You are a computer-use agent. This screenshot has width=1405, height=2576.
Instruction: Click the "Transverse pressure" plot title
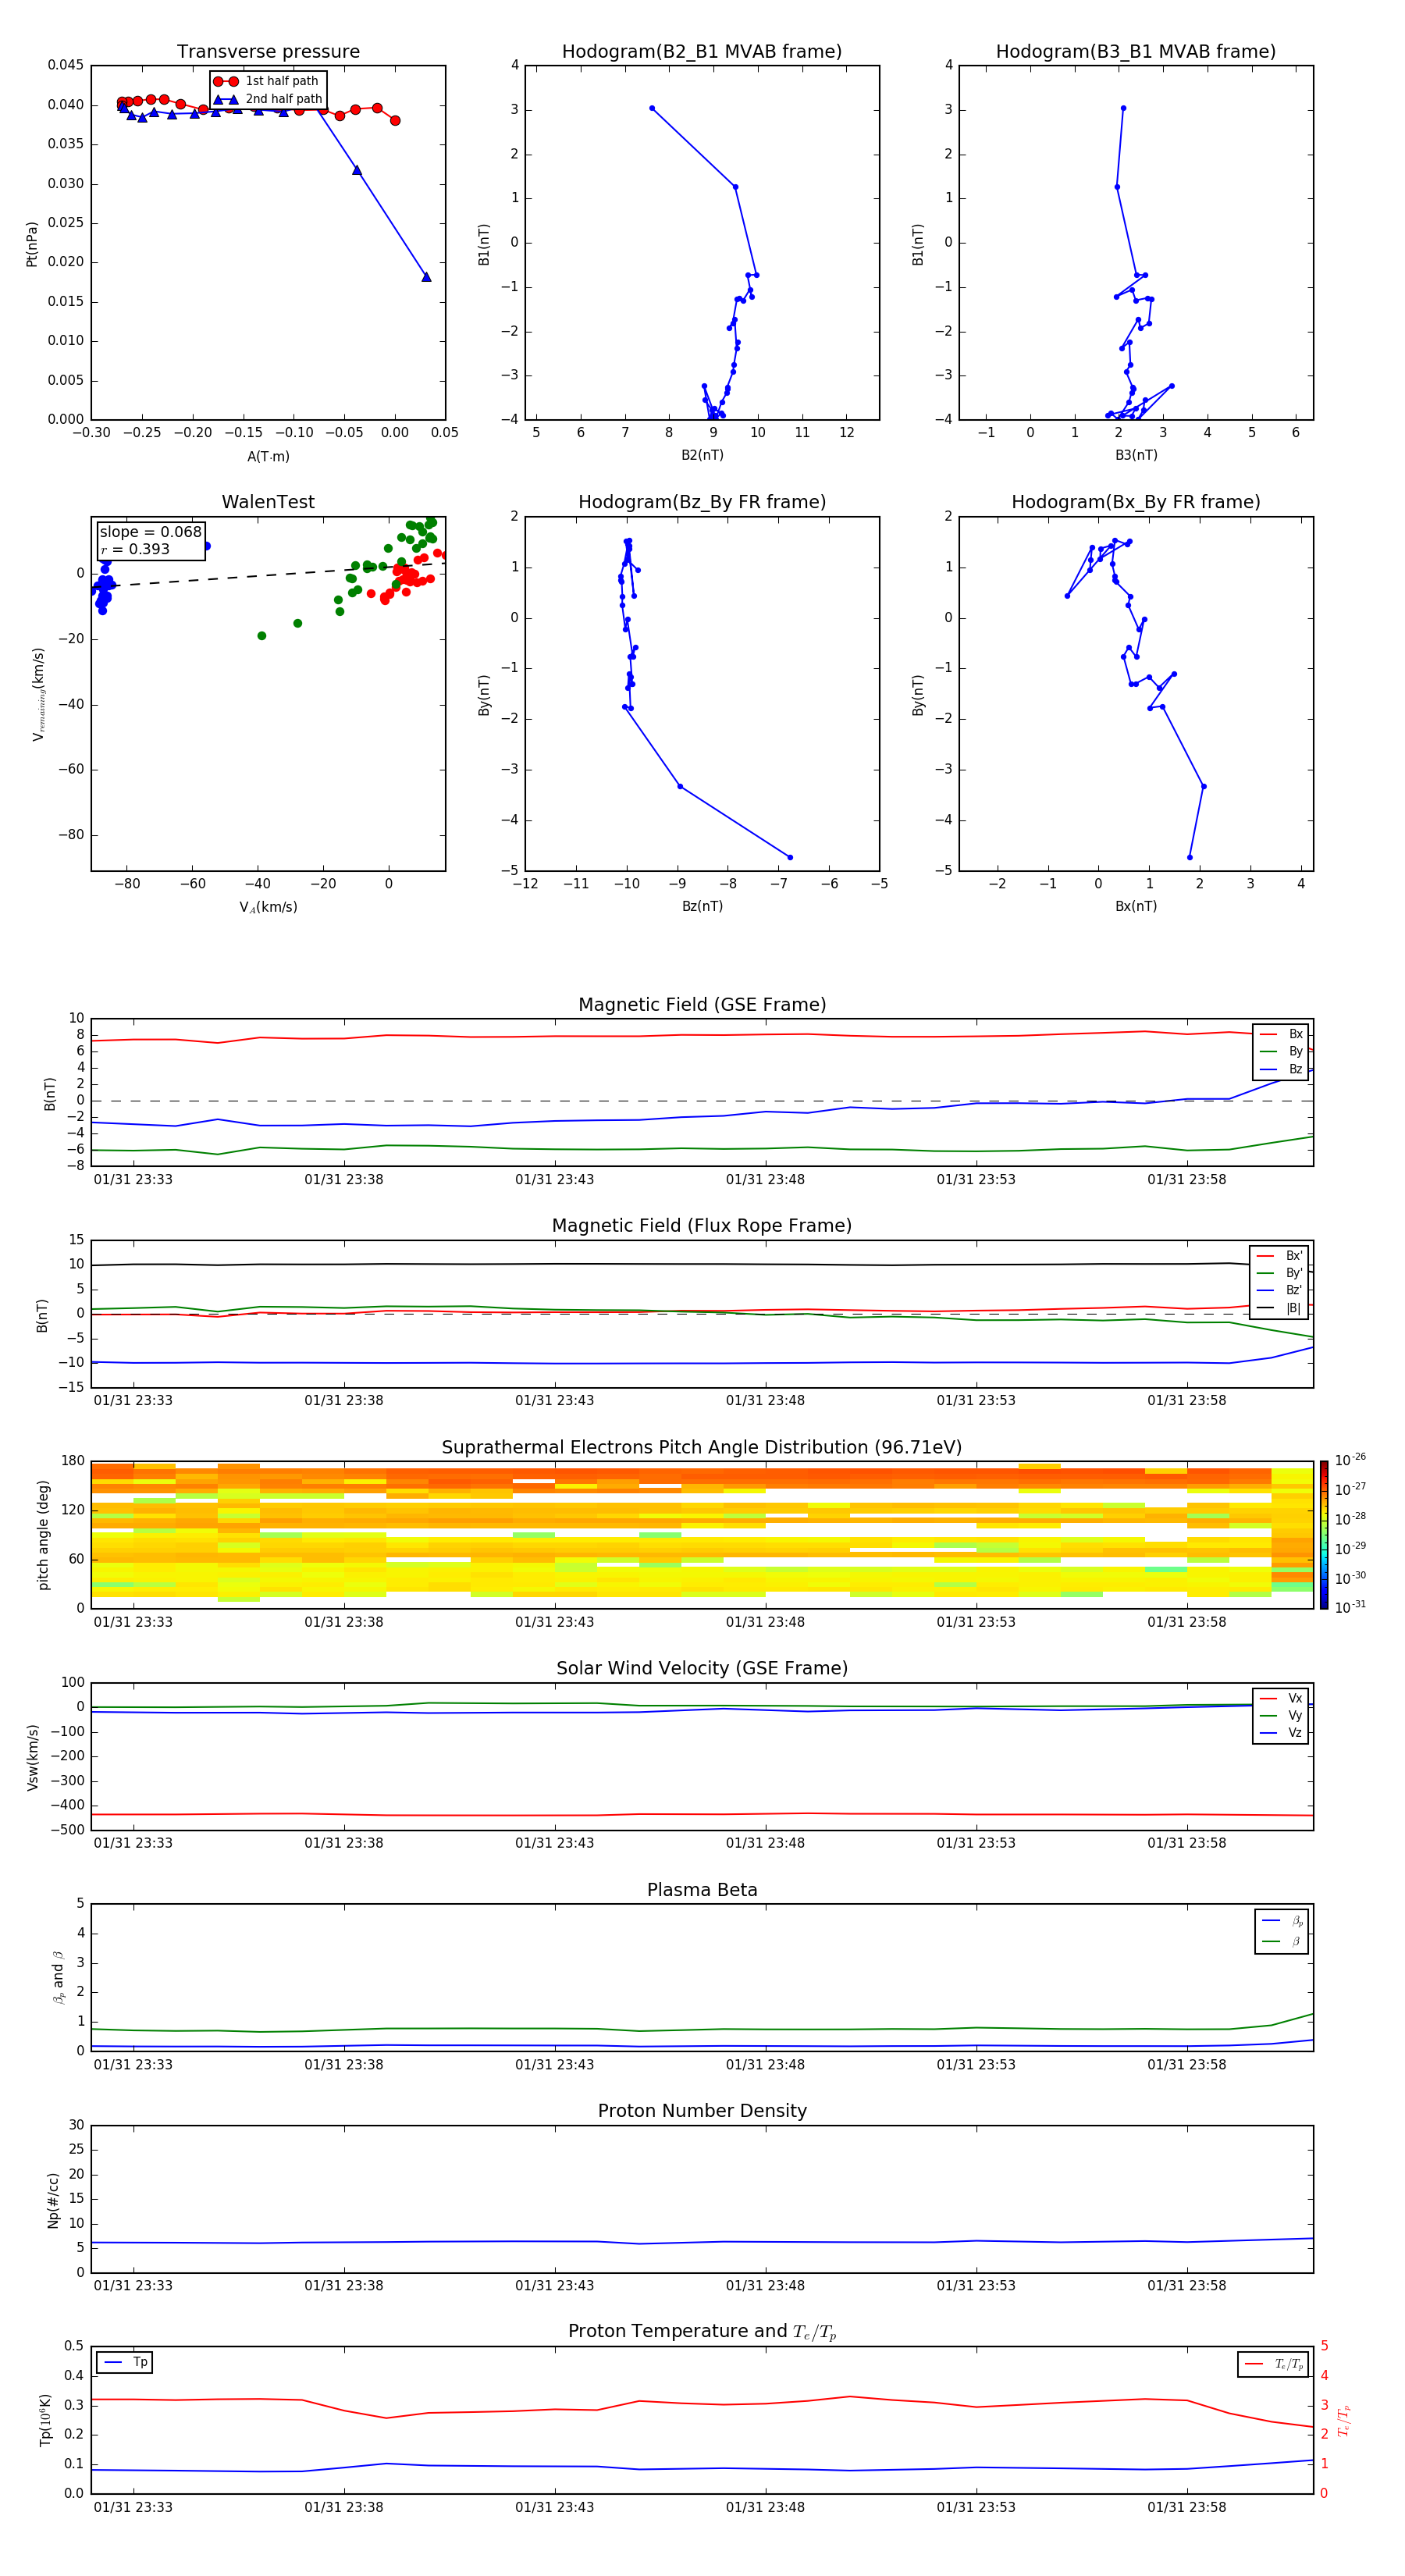coord(268,52)
